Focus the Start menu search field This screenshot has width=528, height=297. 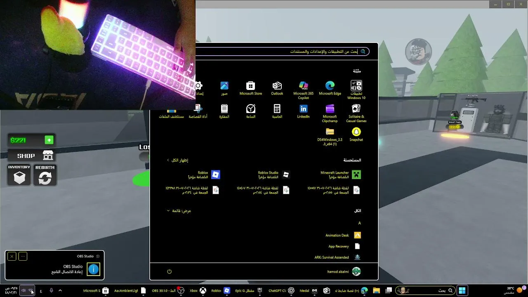pos(282,52)
